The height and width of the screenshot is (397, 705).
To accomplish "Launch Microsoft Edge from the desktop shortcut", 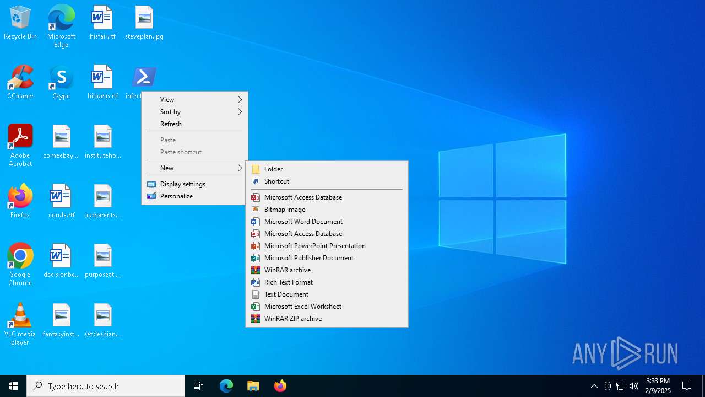I will tap(61, 26).
